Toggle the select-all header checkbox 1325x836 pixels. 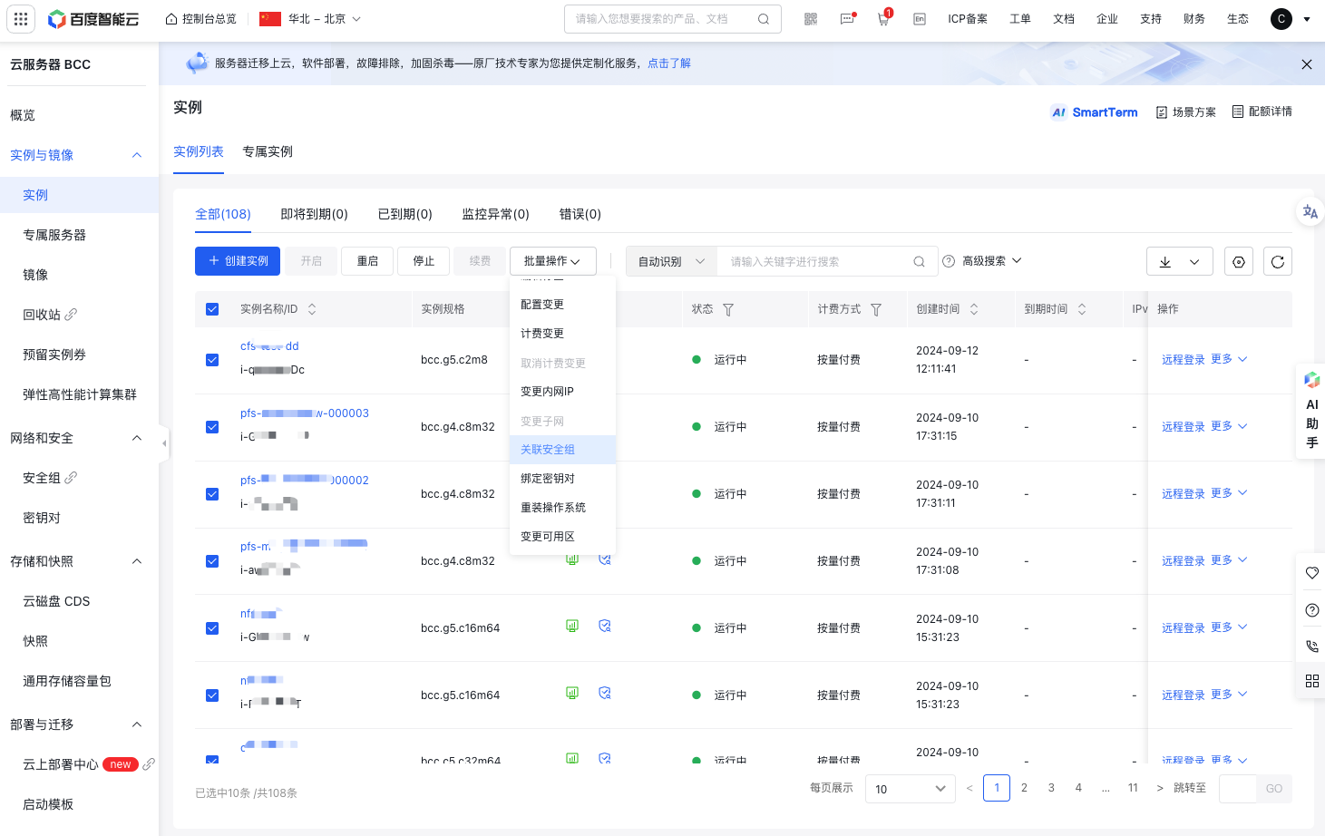[x=212, y=309]
